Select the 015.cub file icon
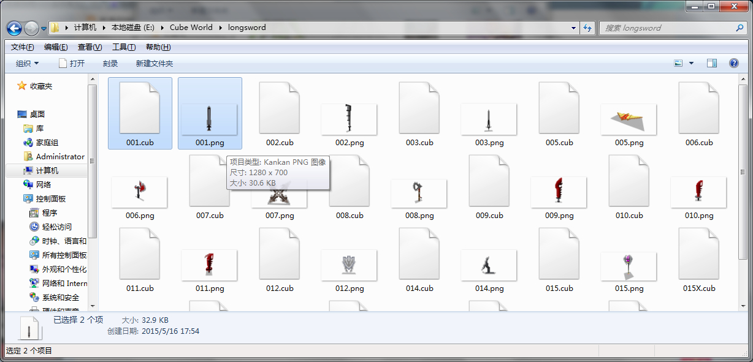 [x=559, y=254]
